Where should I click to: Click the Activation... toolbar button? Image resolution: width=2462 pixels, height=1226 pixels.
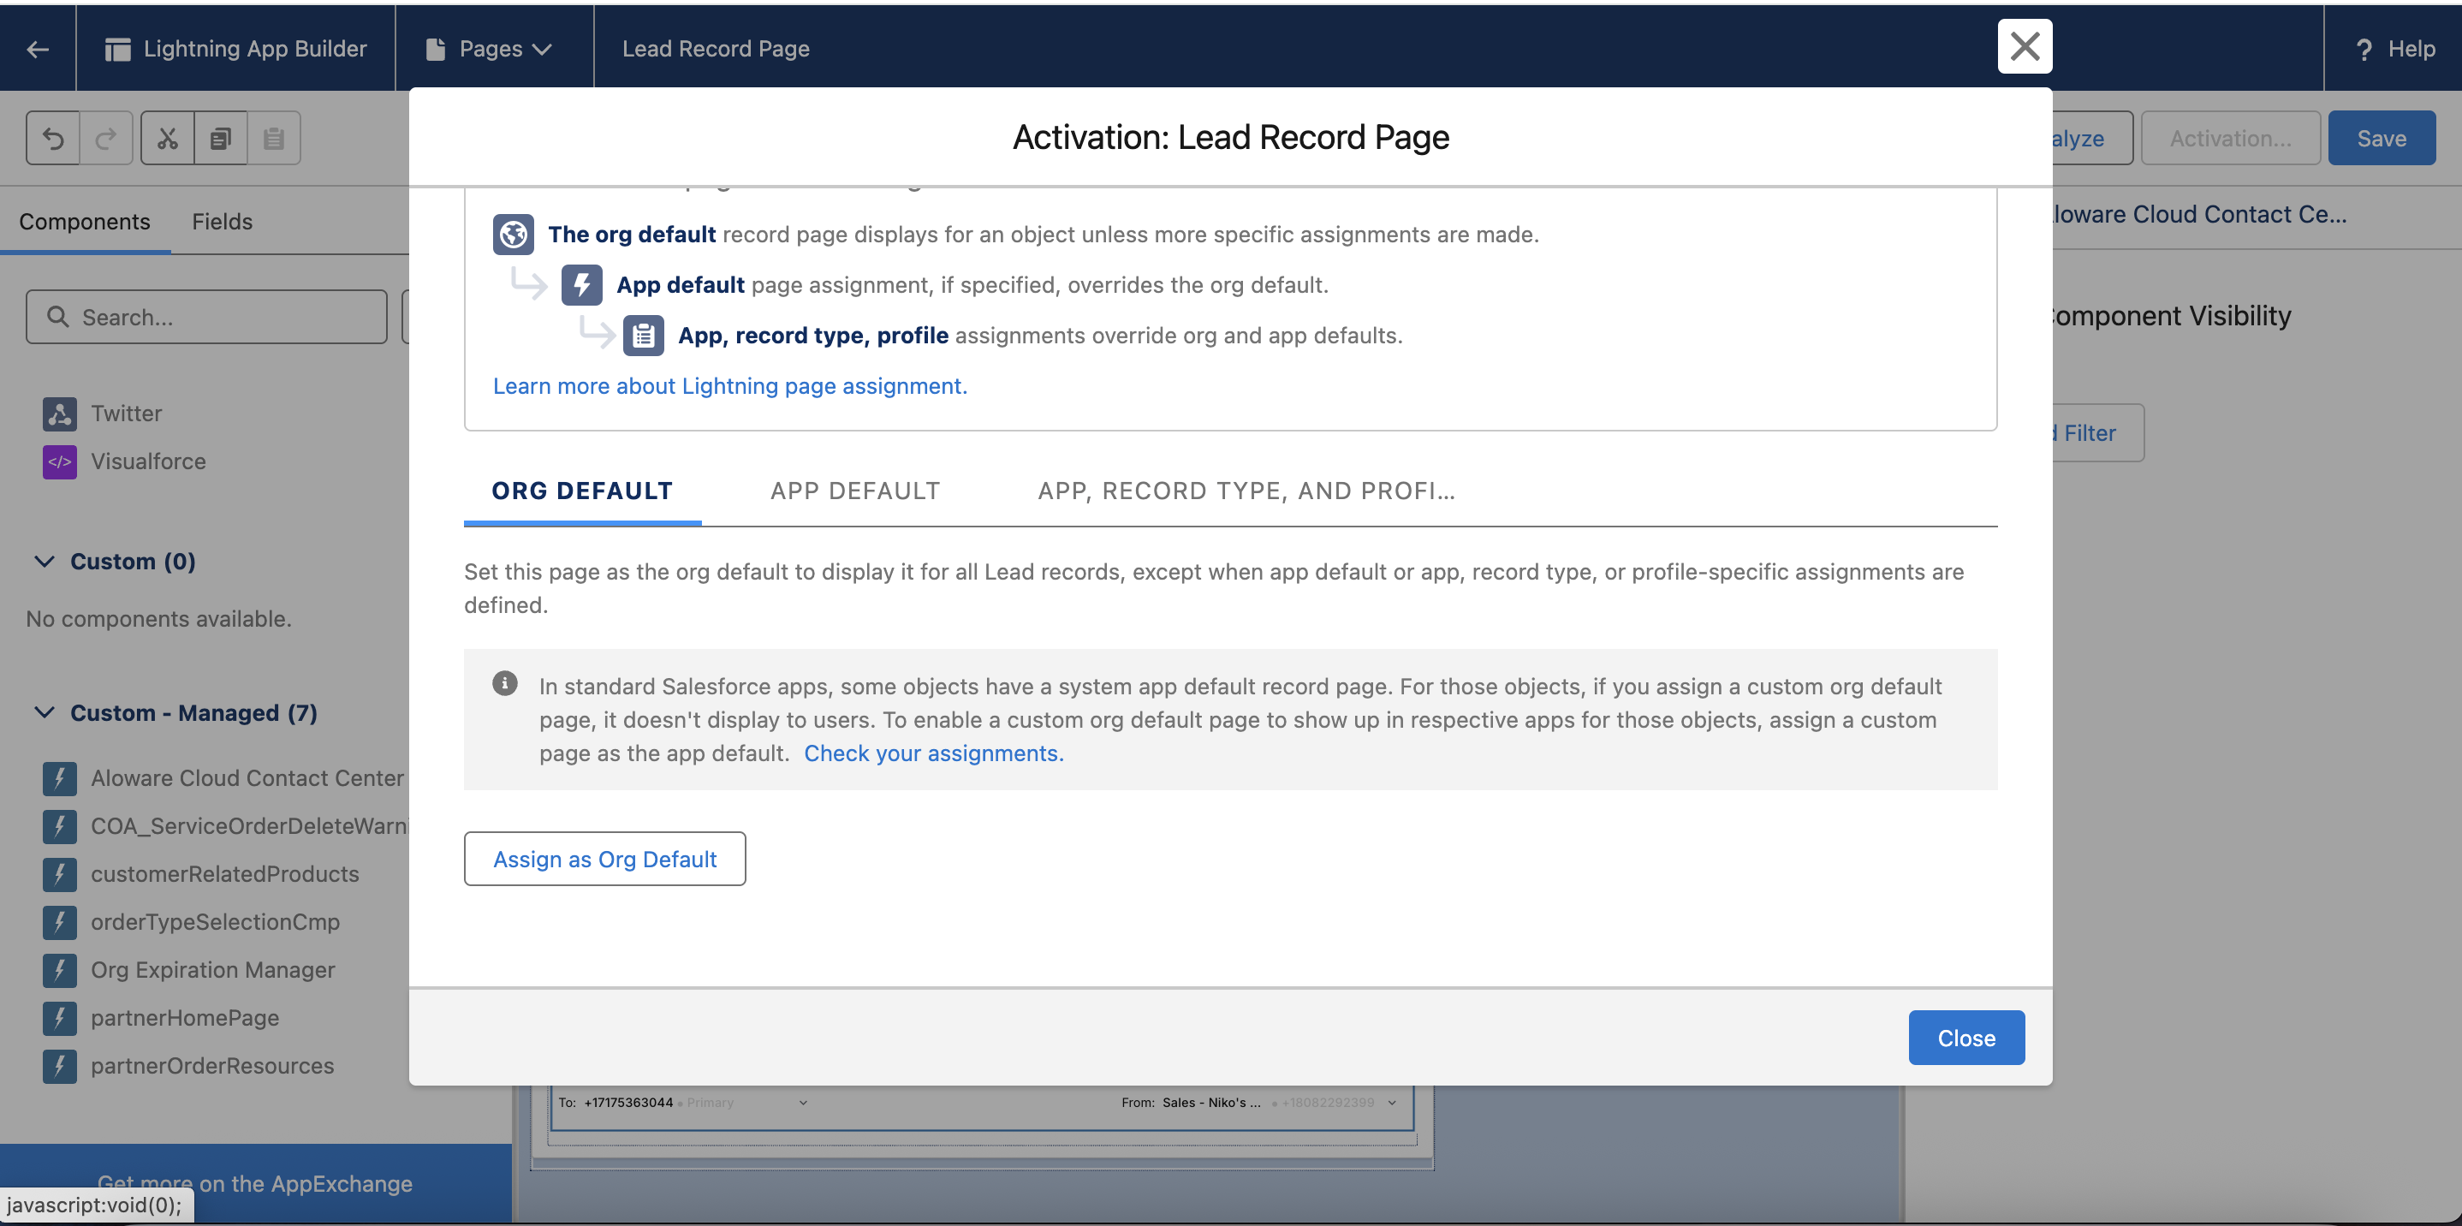(2230, 139)
